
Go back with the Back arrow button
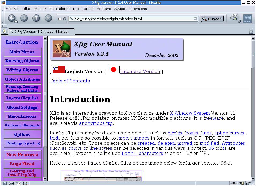[x=12, y=18]
